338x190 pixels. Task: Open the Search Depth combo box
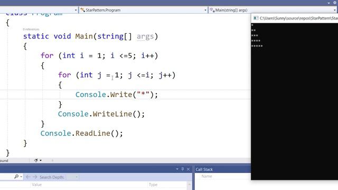point(73,177)
